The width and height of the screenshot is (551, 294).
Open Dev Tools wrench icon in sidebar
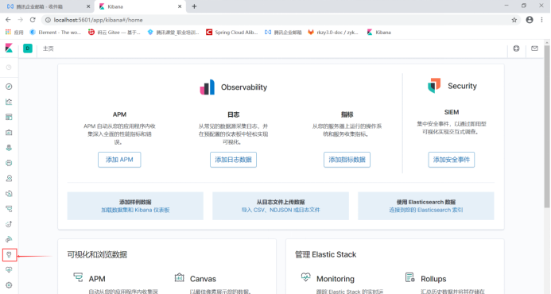tap(9, 254)
